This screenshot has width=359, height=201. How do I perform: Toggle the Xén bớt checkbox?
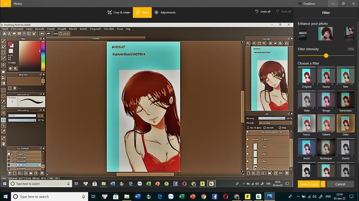265,128
